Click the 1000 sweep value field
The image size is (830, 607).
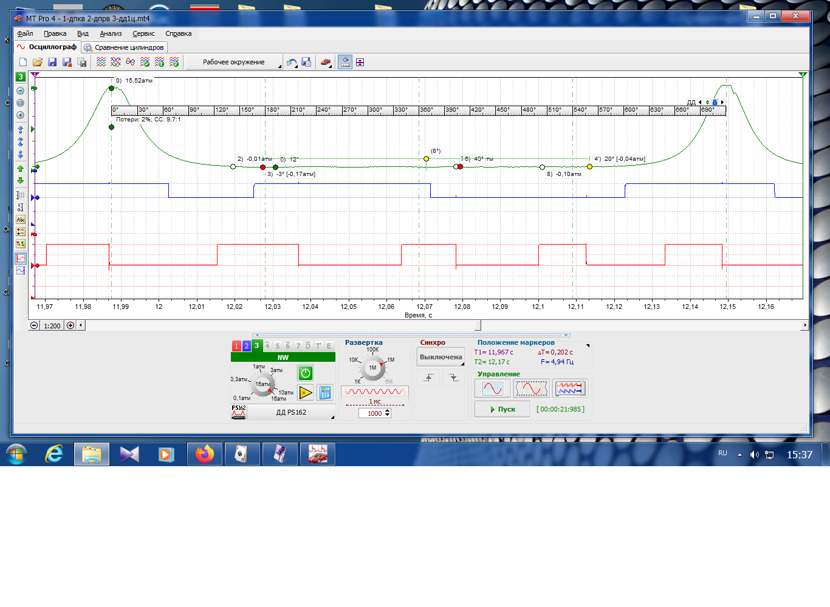click(x=371, y=413)
